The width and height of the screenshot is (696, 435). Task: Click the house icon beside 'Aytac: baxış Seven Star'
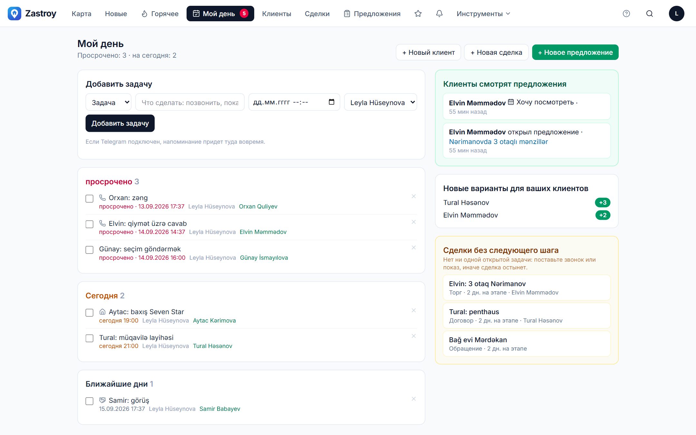[x=102, y=312]
